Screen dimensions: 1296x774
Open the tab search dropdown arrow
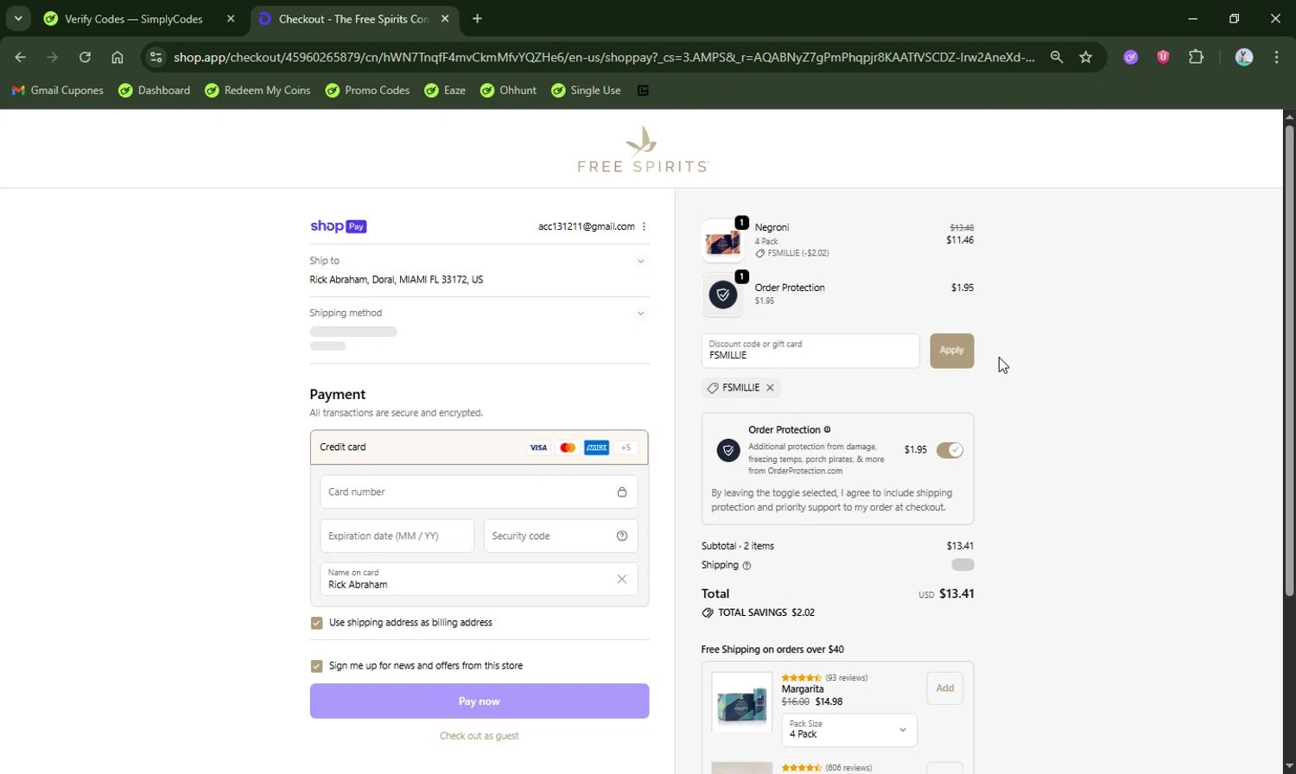[x=18, y=18]
